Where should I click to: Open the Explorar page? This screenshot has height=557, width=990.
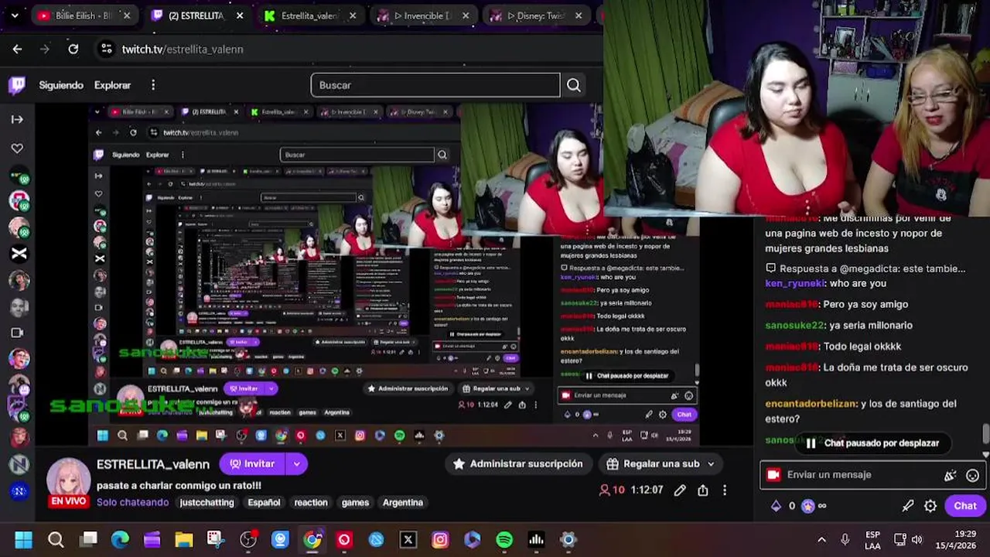click(113, 85)
